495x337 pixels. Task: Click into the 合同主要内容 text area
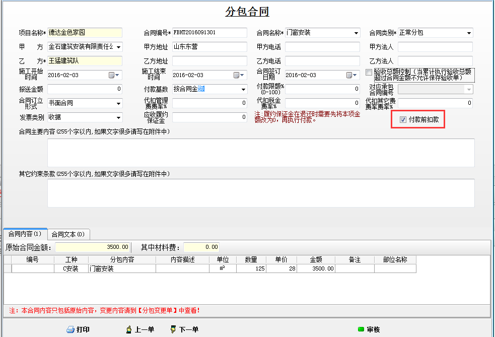pos(260,153)
